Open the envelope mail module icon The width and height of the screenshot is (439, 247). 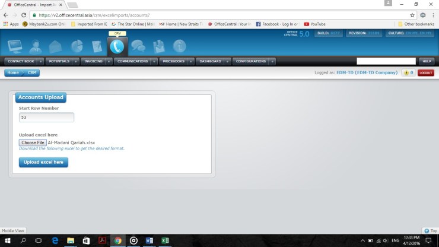55,46
